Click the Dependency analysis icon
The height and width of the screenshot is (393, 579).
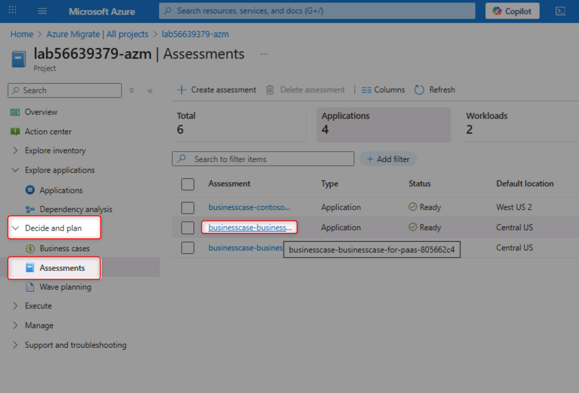(30, 209)
